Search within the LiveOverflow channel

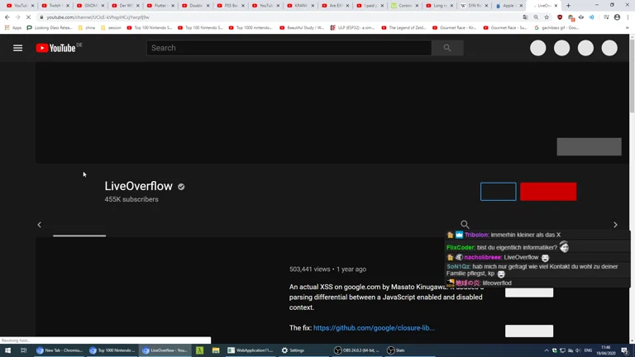[465, 224]
